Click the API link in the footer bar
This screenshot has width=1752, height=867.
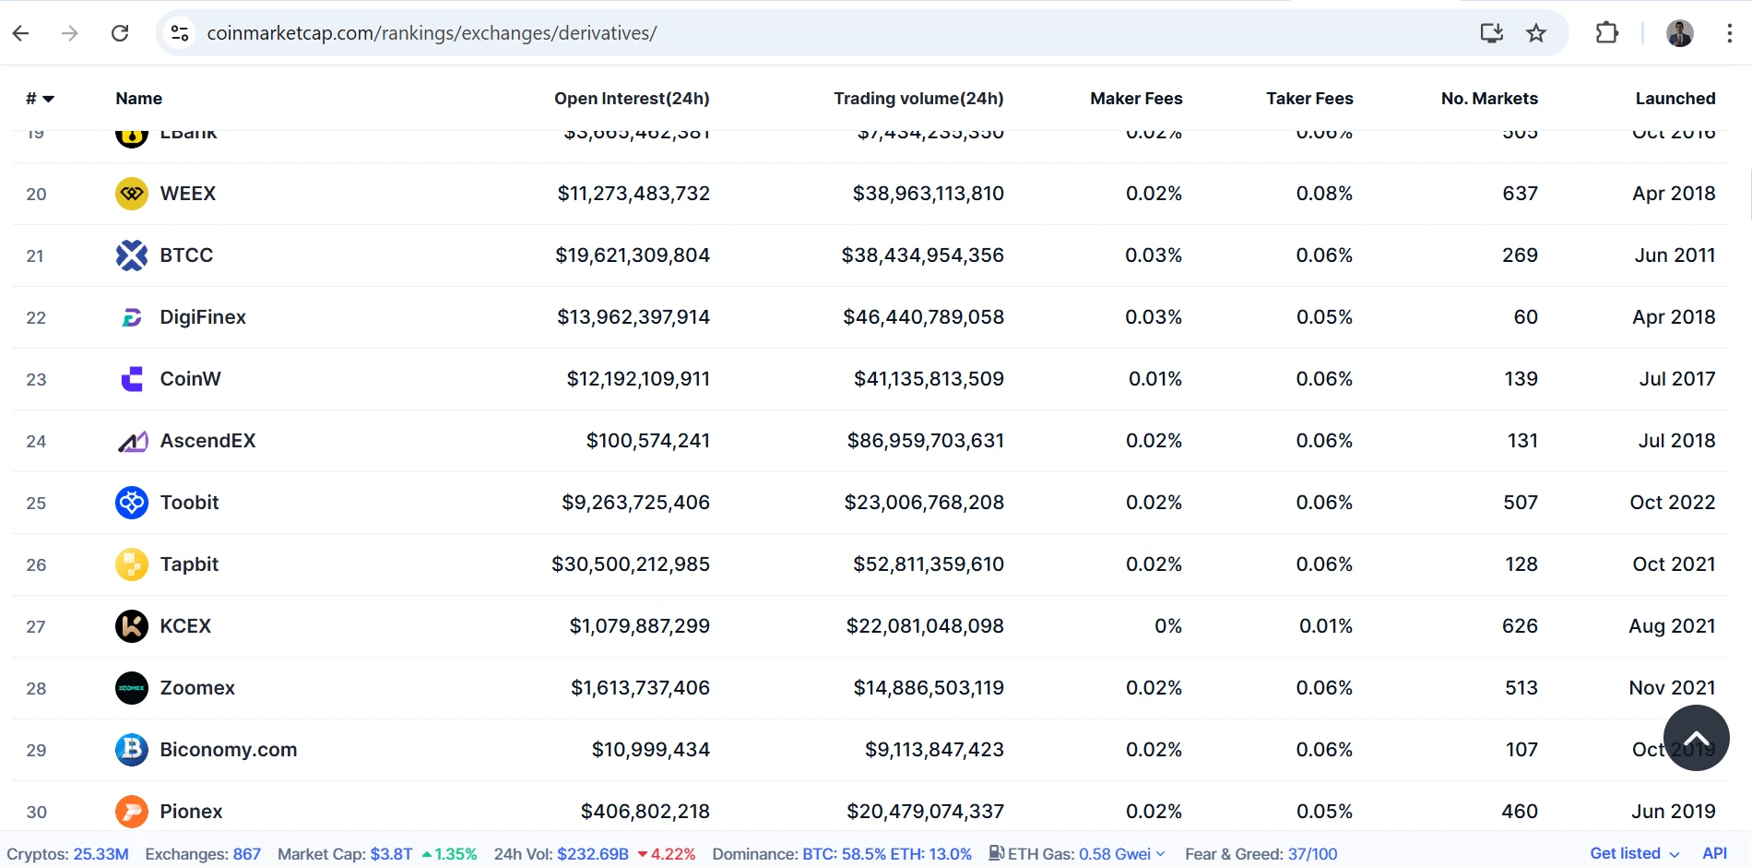(1714, 854)
